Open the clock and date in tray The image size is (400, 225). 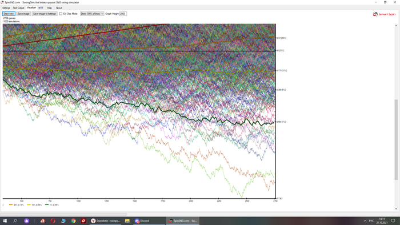tap(382, 220)
